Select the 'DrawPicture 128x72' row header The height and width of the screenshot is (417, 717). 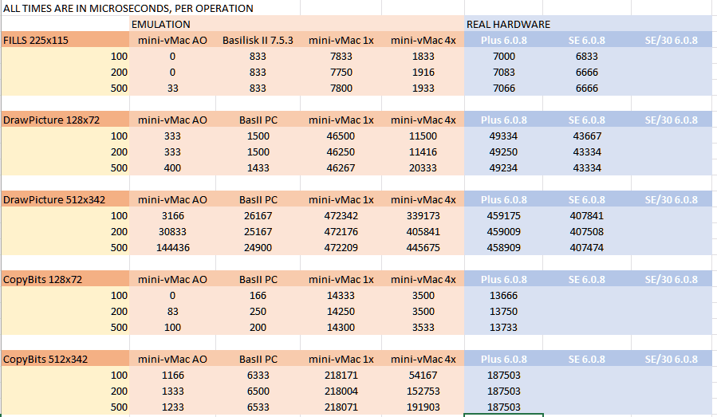(65, 120)
